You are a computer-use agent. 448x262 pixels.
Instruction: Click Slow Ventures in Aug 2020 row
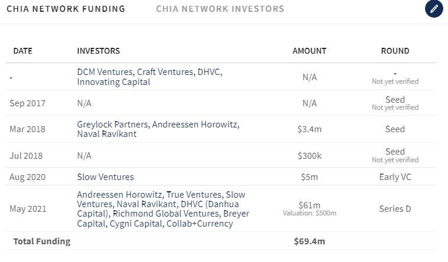click(105, 177)
